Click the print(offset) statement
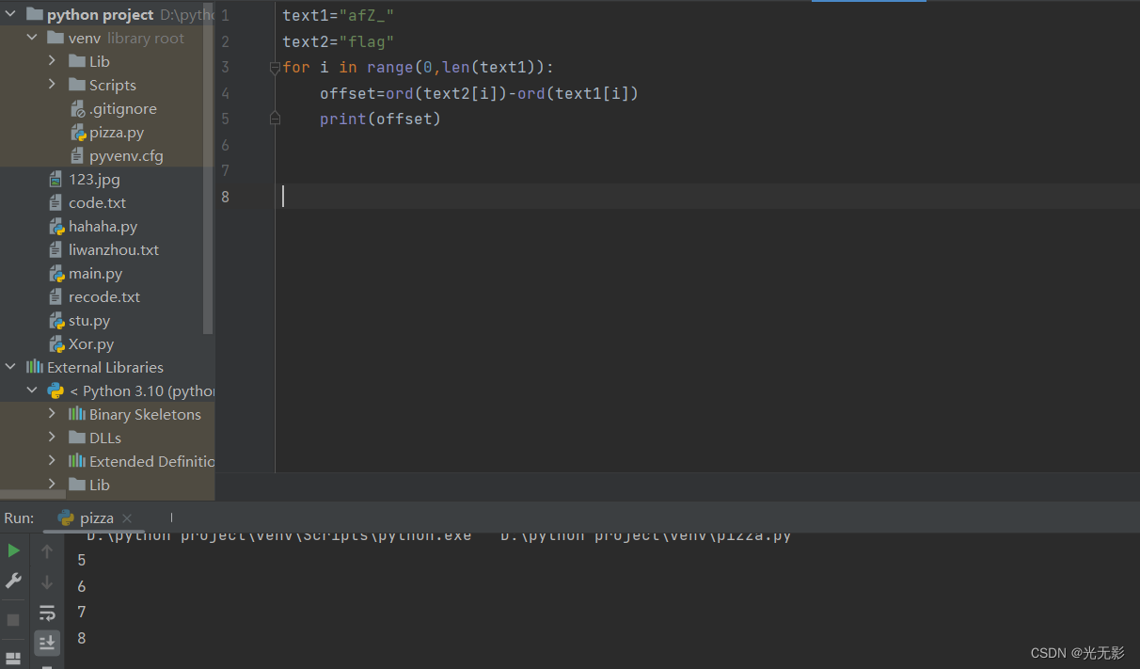The width and height of the screenshot is (1140, 669). click(381, 119)
